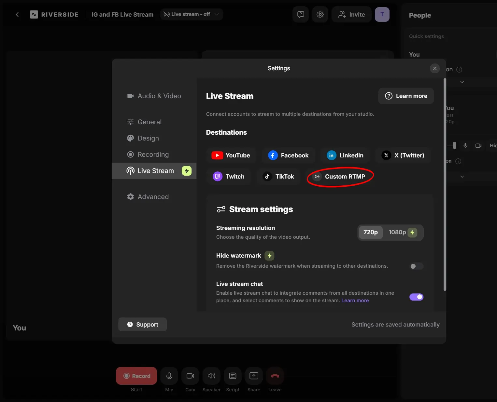Open the Audio & Video settings tab
The image size is (497, 402).
pos(154,96)
